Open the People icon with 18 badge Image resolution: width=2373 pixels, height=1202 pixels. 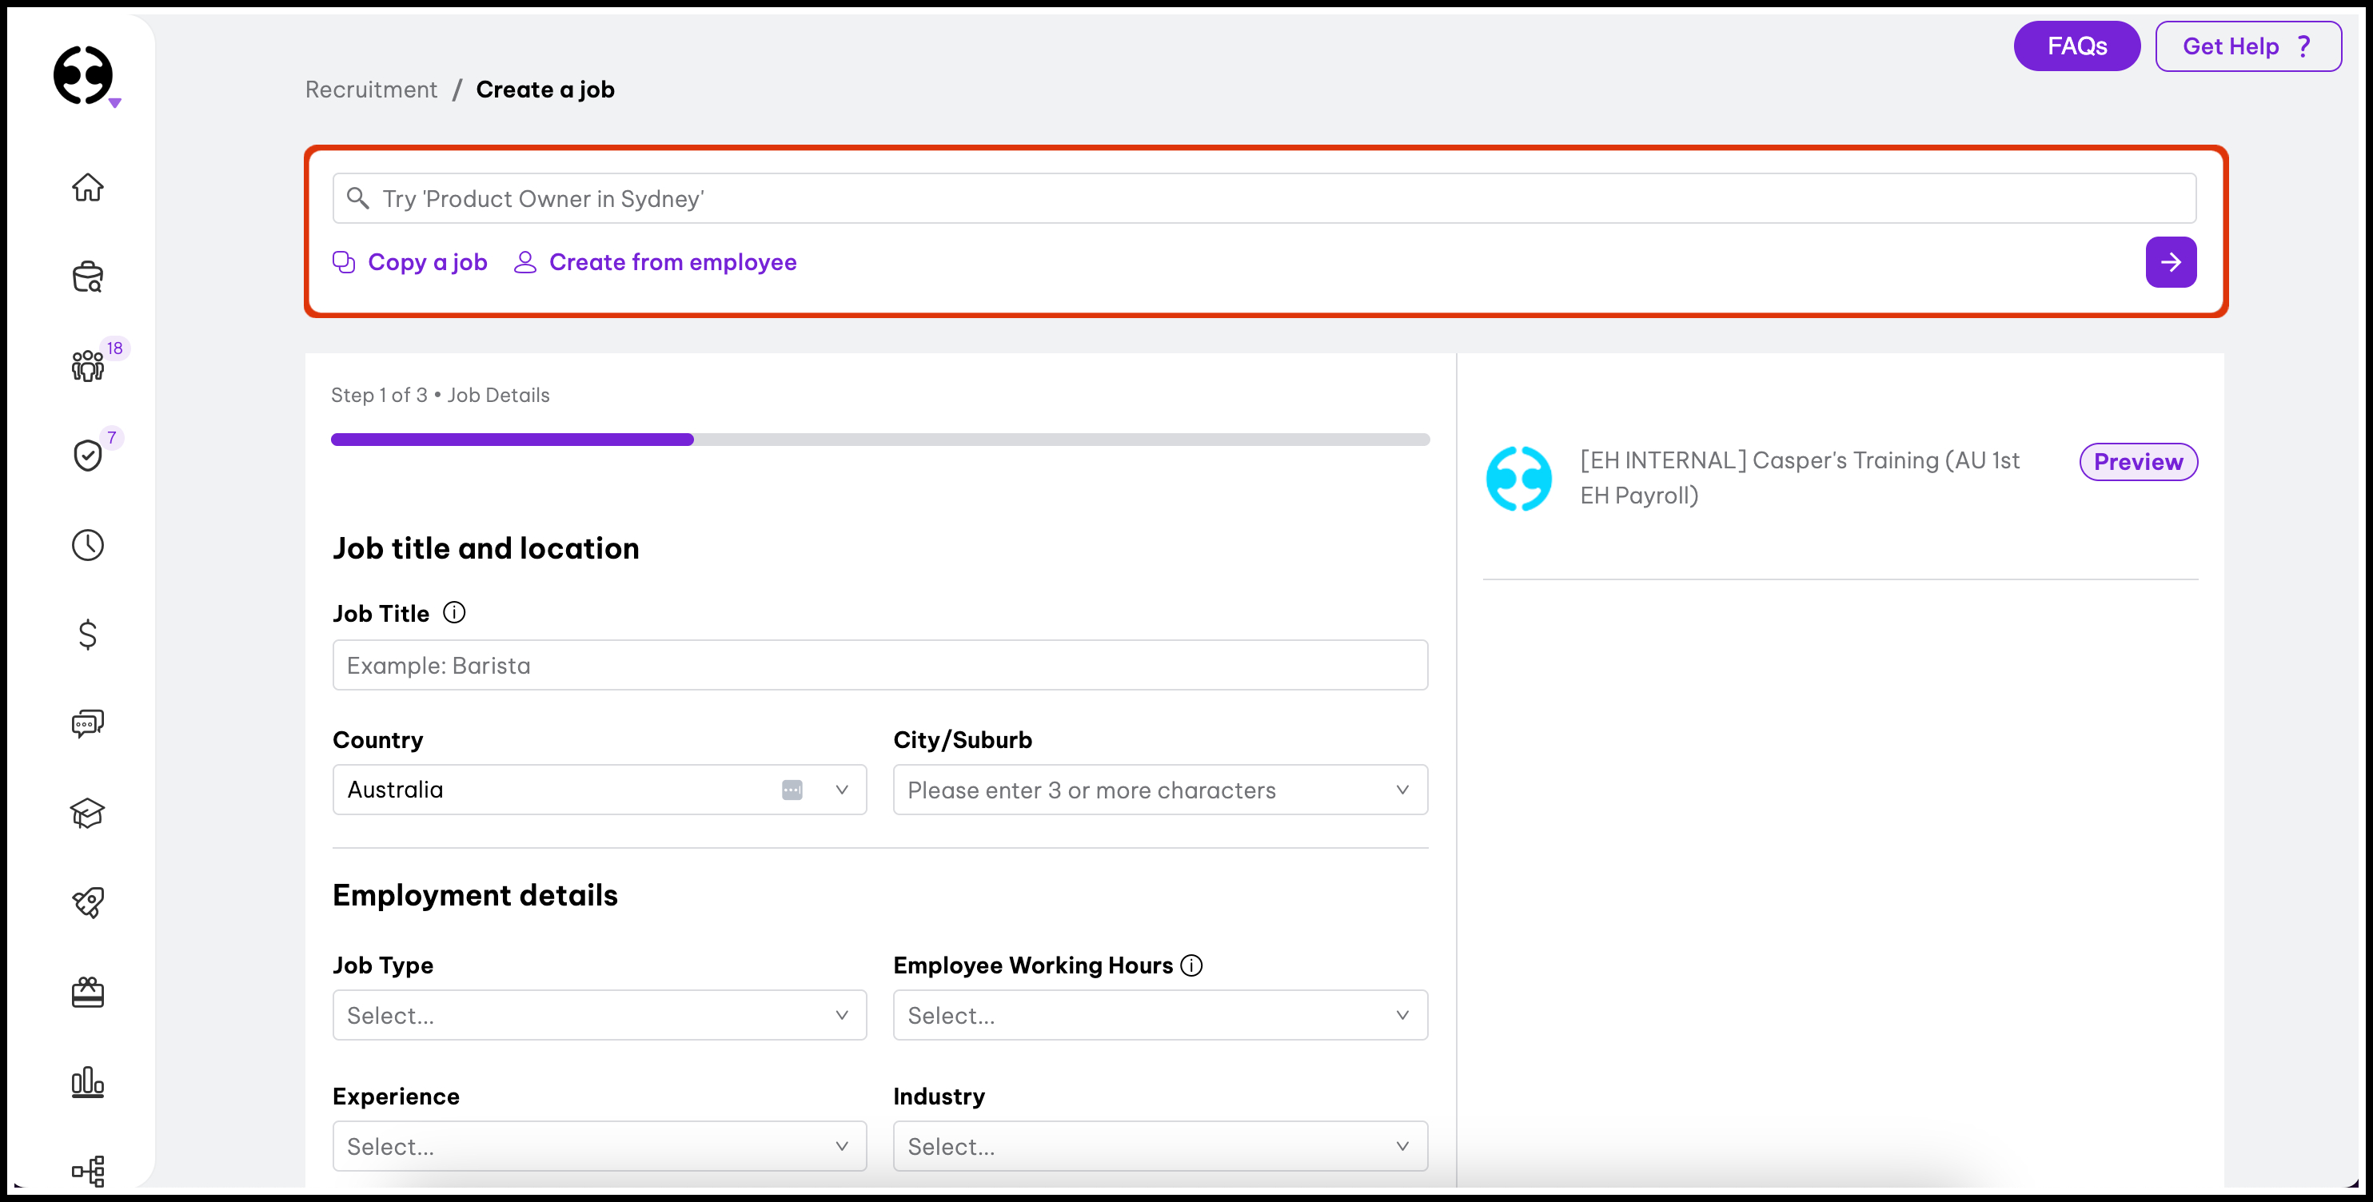87,366
